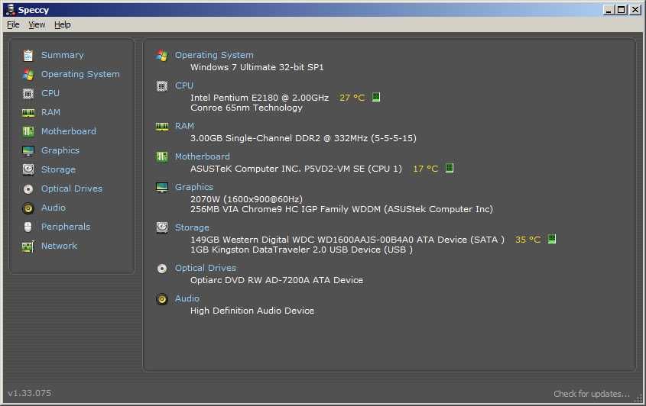Select Audio in the sidebar

point(54,208)
